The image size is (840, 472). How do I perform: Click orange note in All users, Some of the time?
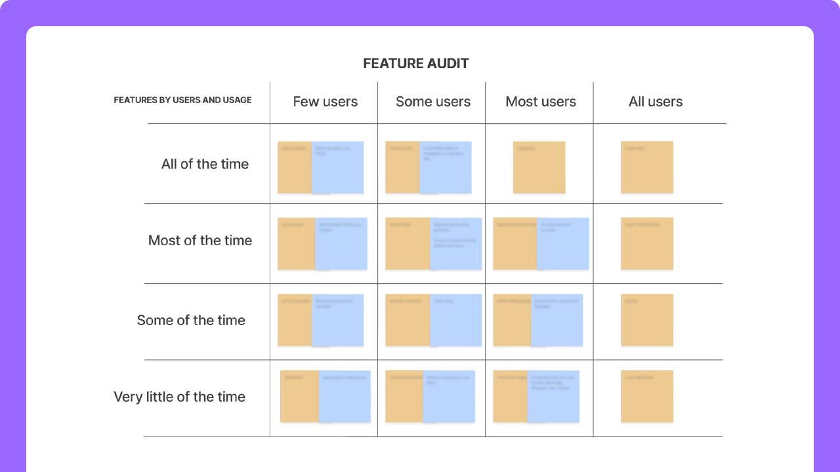pos(646,320)
